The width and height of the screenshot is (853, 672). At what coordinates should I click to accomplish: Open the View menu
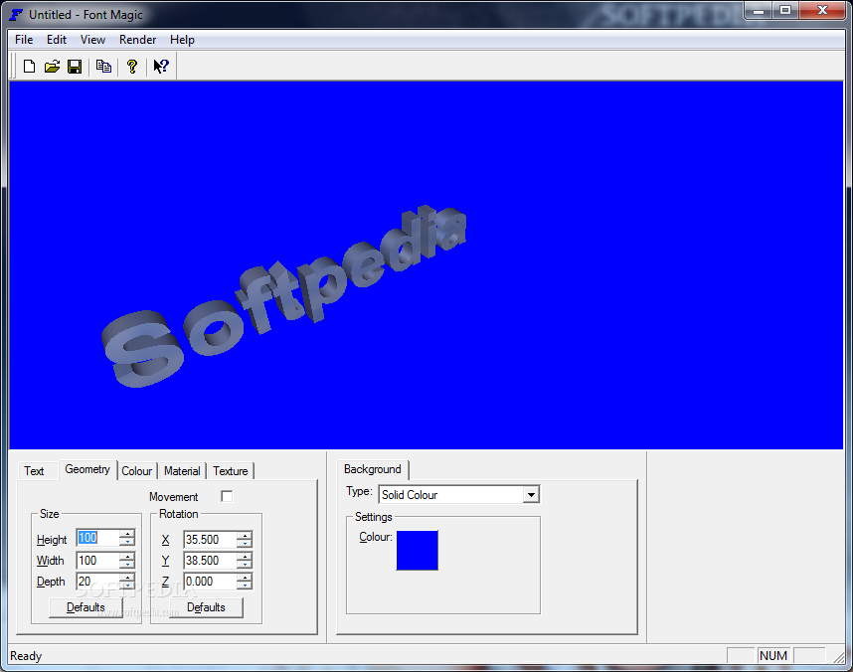click(92, 40)
